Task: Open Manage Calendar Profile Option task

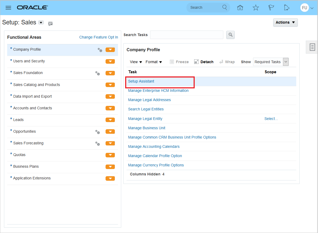Action: pos(155,156)
